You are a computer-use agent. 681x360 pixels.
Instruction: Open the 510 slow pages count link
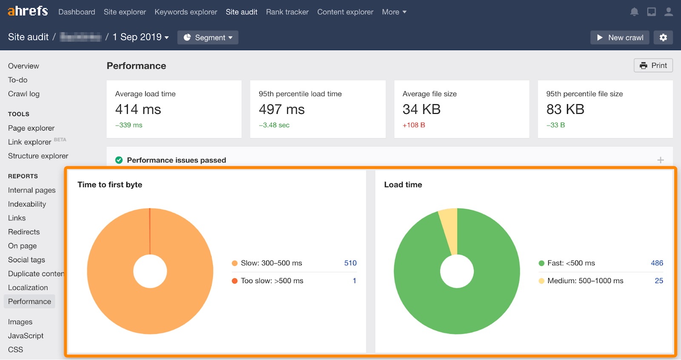tap(350, 263)
